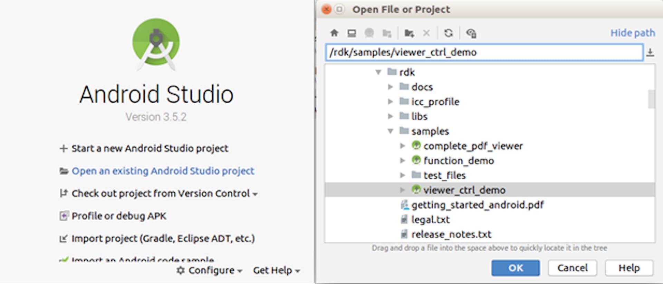Click the Project directory toolbar icon
This screenshot has height=284, width=663.
tap(369, 33)
